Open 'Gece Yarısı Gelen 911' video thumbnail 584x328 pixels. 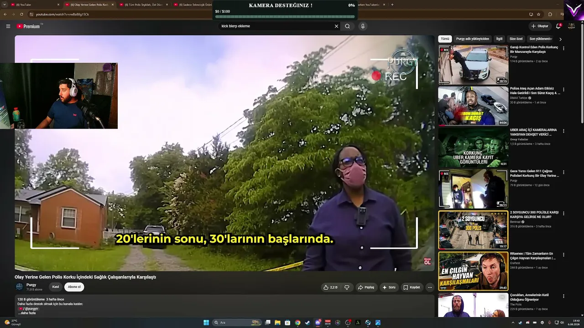[x=473, y=189]
